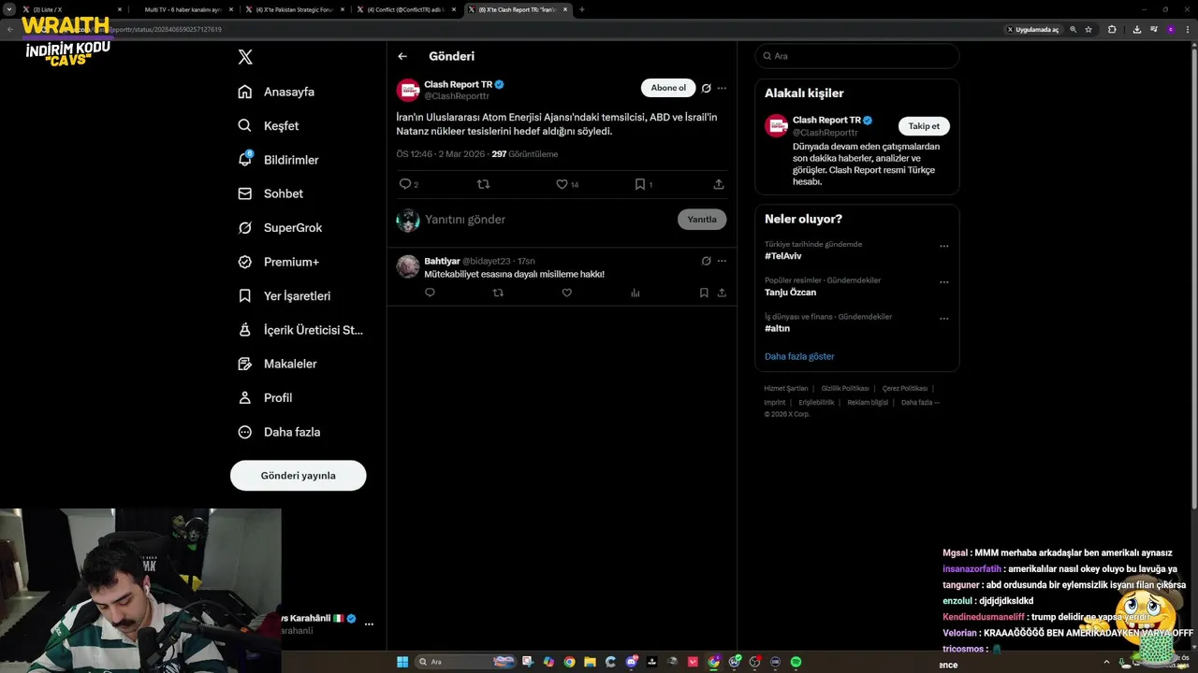Open more options on Clash Report post
Image resolution: width=1198 pixels, height=673 pixels.
point(722,88)
